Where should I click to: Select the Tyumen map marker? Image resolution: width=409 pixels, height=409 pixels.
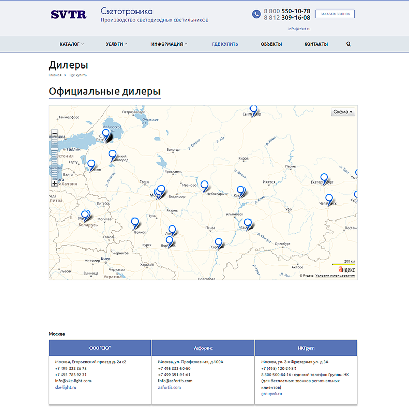point(356,173)
